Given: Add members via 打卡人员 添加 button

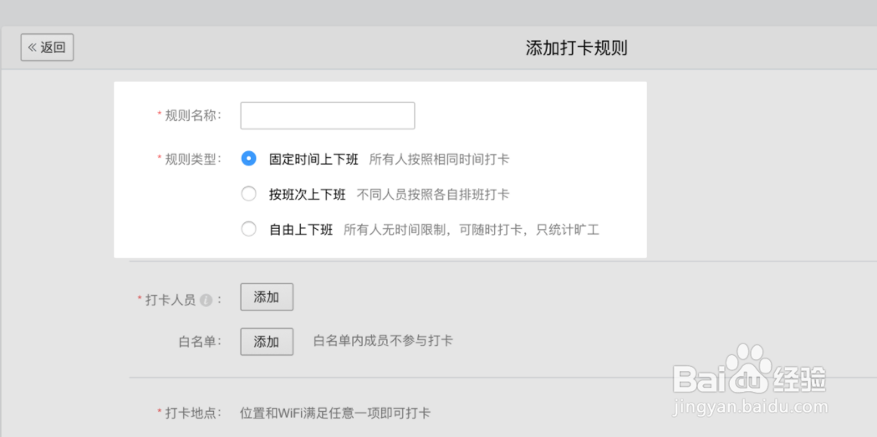Looking at the screenshot, I should click(267, 297).
